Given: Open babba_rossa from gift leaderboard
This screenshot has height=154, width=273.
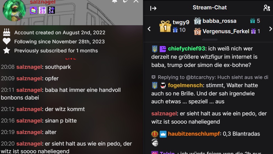Looking at the screenshot, I should (219, 21).
